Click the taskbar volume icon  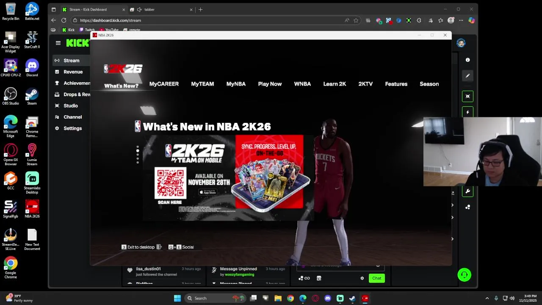pyautogui.click(x=512, y=298)
